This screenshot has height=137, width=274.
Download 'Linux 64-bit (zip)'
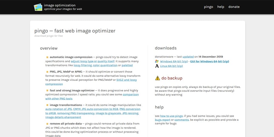[172, 66]
